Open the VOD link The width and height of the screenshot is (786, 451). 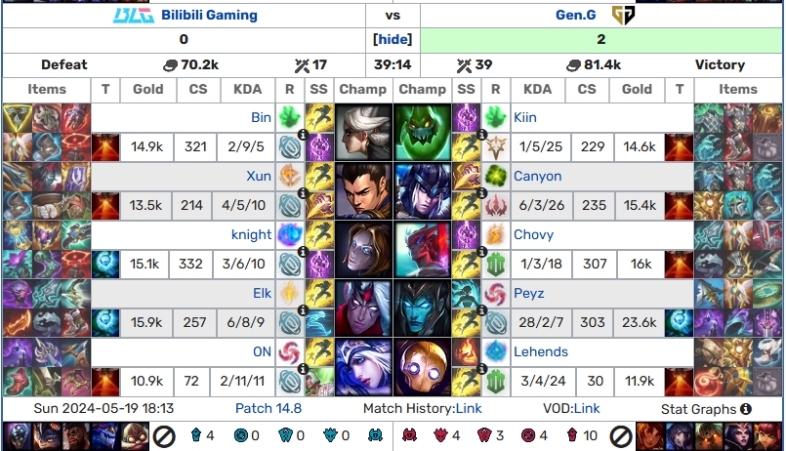587,408
